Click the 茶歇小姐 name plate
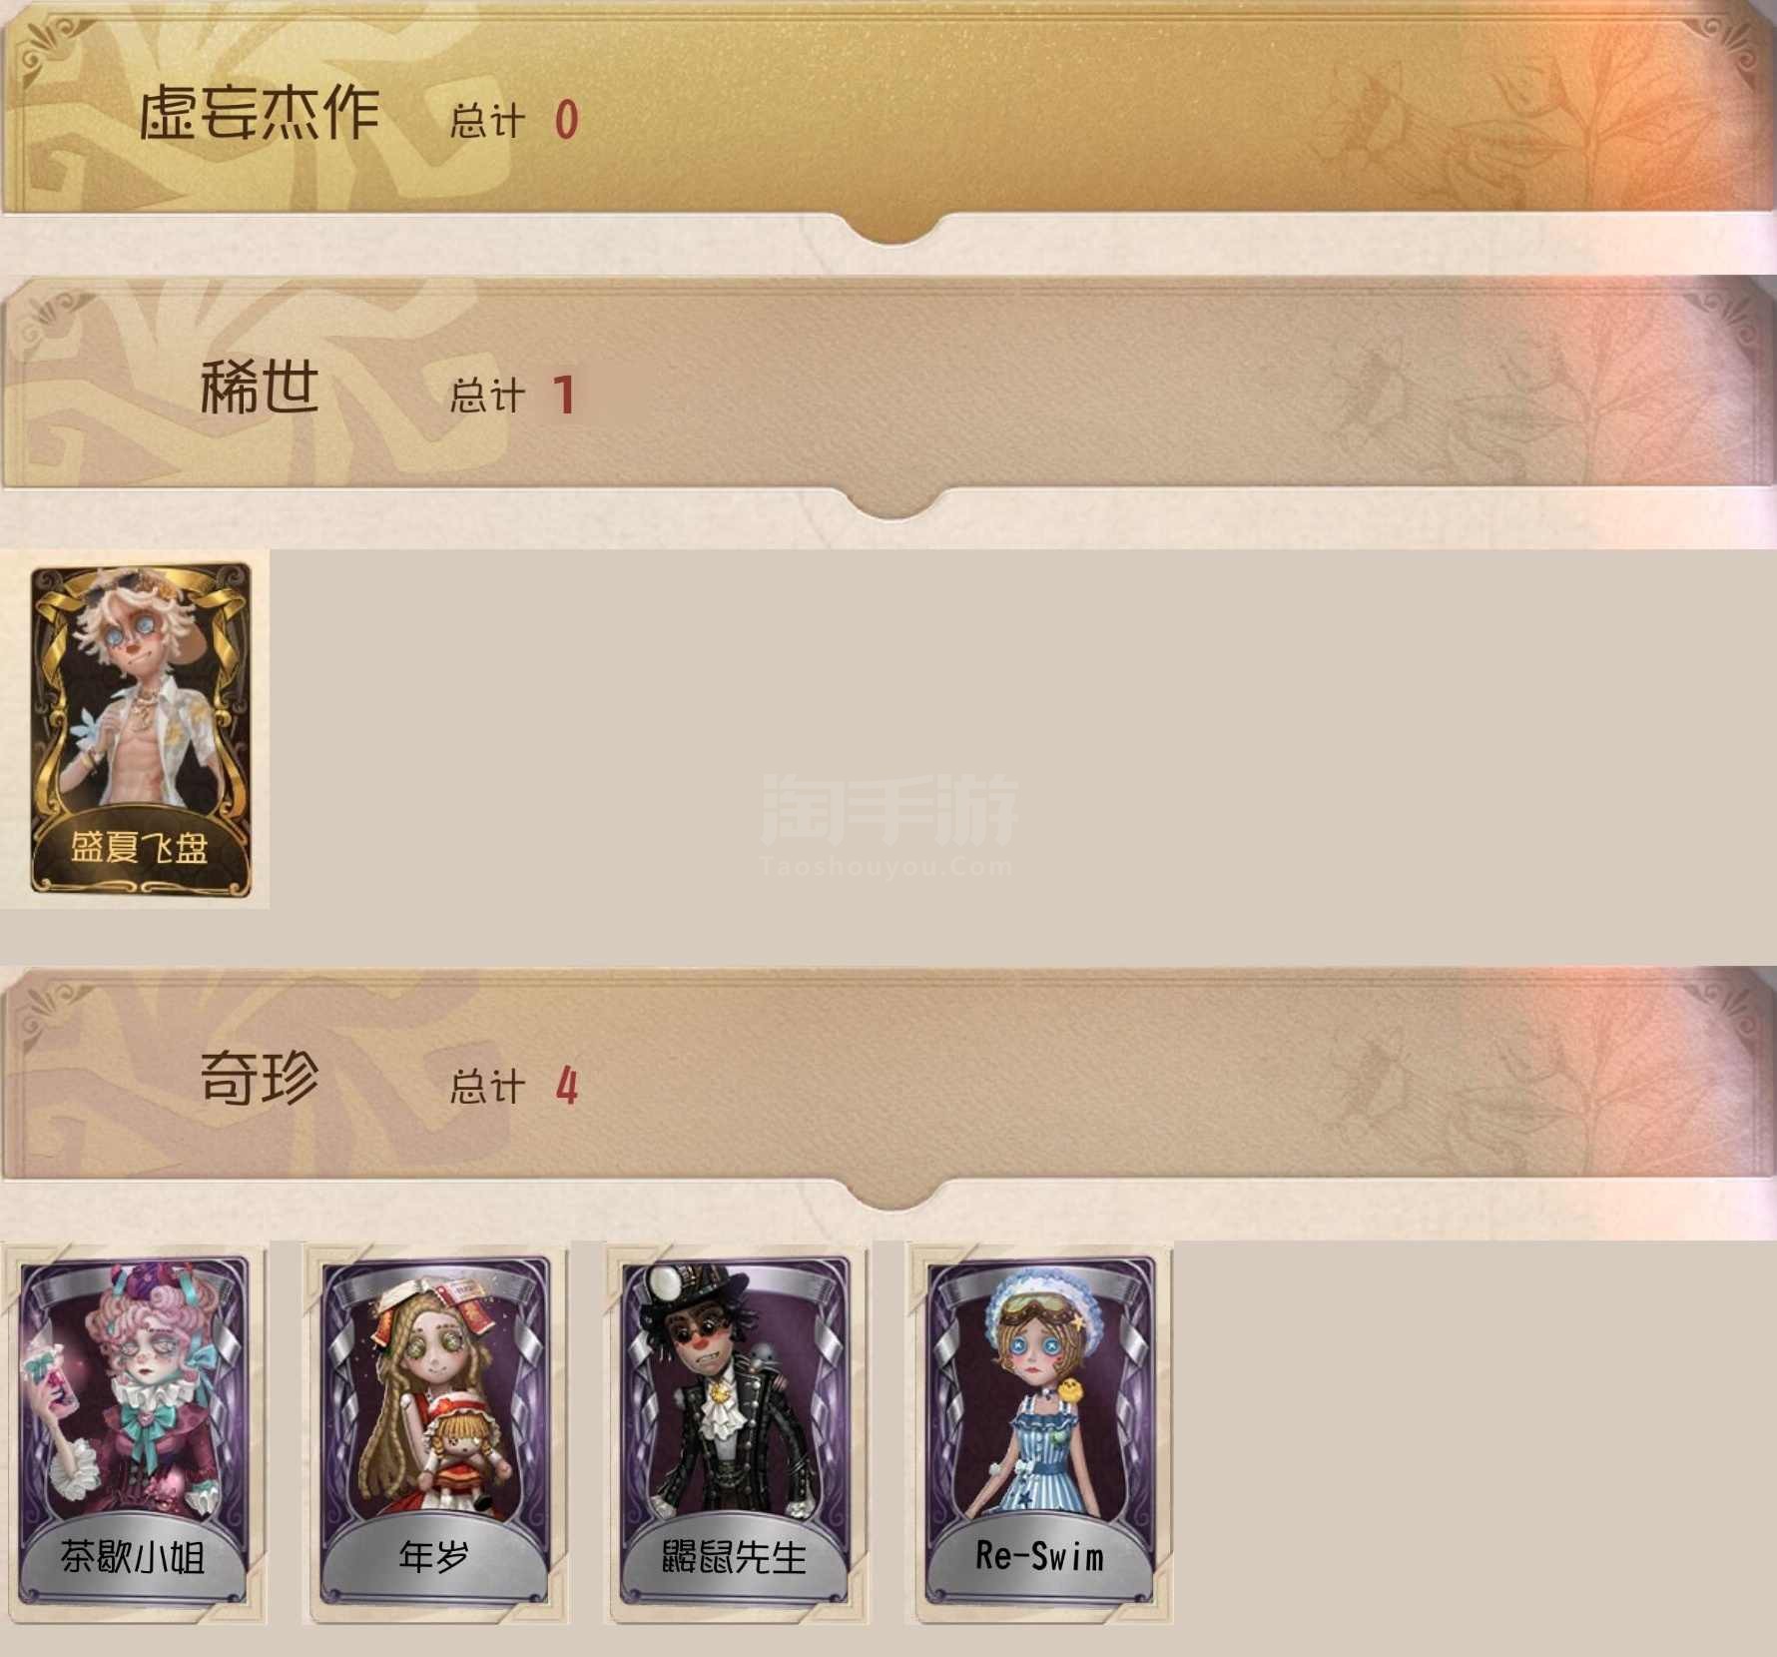The image size is (1777, 1657). [x=133, y=1558]
